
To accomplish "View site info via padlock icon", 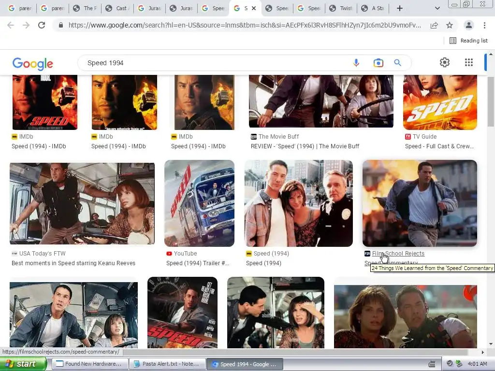I will (x=61, y=25).
